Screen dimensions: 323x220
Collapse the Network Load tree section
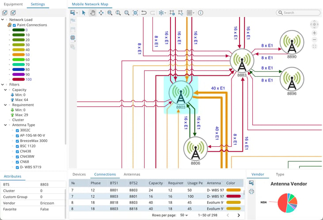[x=3, y=20]
